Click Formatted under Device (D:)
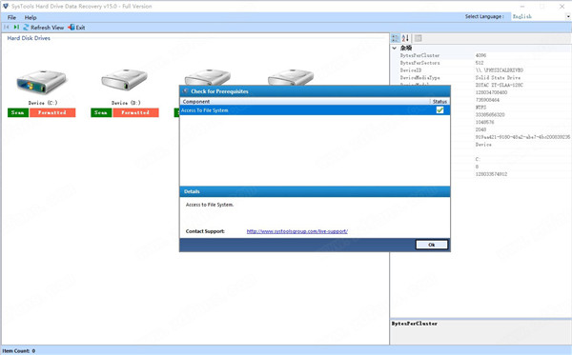The width and height of the screenshot is (572, 355). point(135,112)
